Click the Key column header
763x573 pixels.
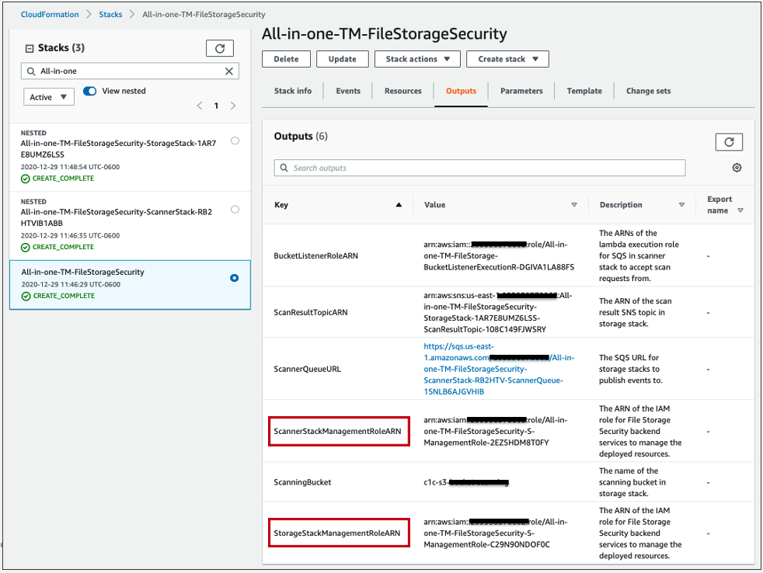click(x=281, y=205)
